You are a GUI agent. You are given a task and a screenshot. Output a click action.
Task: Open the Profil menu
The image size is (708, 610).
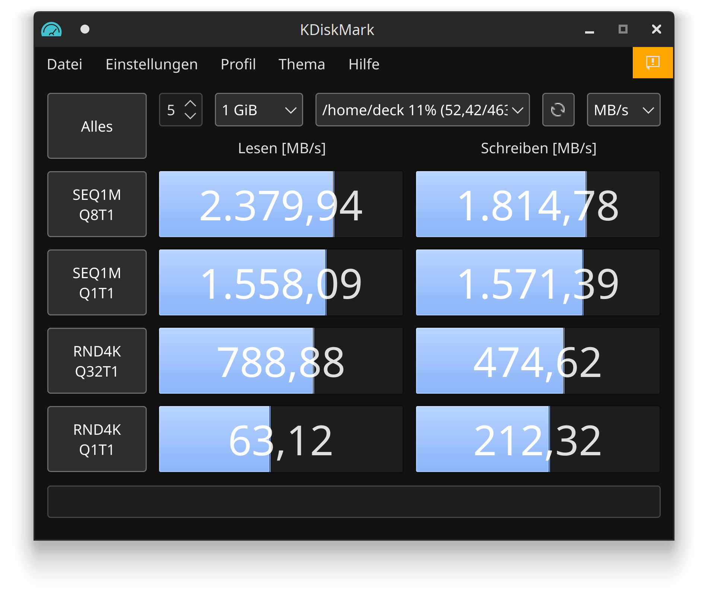point(238,64)
